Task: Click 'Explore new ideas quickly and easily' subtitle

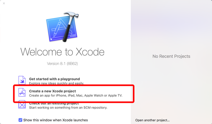Action: click(54, 83)
